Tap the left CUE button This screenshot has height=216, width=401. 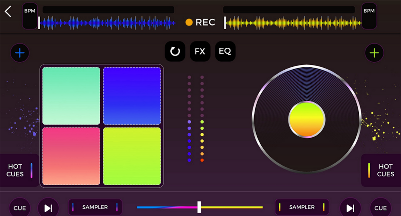(20, 208)
